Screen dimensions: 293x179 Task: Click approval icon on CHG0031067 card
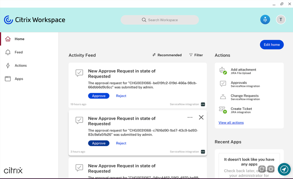point(79,168)
